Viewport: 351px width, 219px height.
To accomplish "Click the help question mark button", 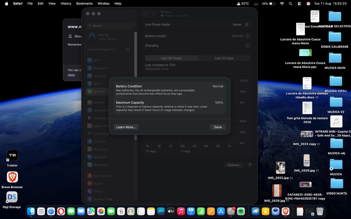I will tap(250, 165).
